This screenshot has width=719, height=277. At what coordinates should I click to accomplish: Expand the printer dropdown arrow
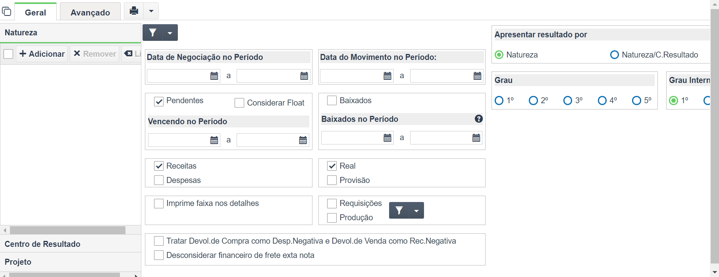coord(151,11)
